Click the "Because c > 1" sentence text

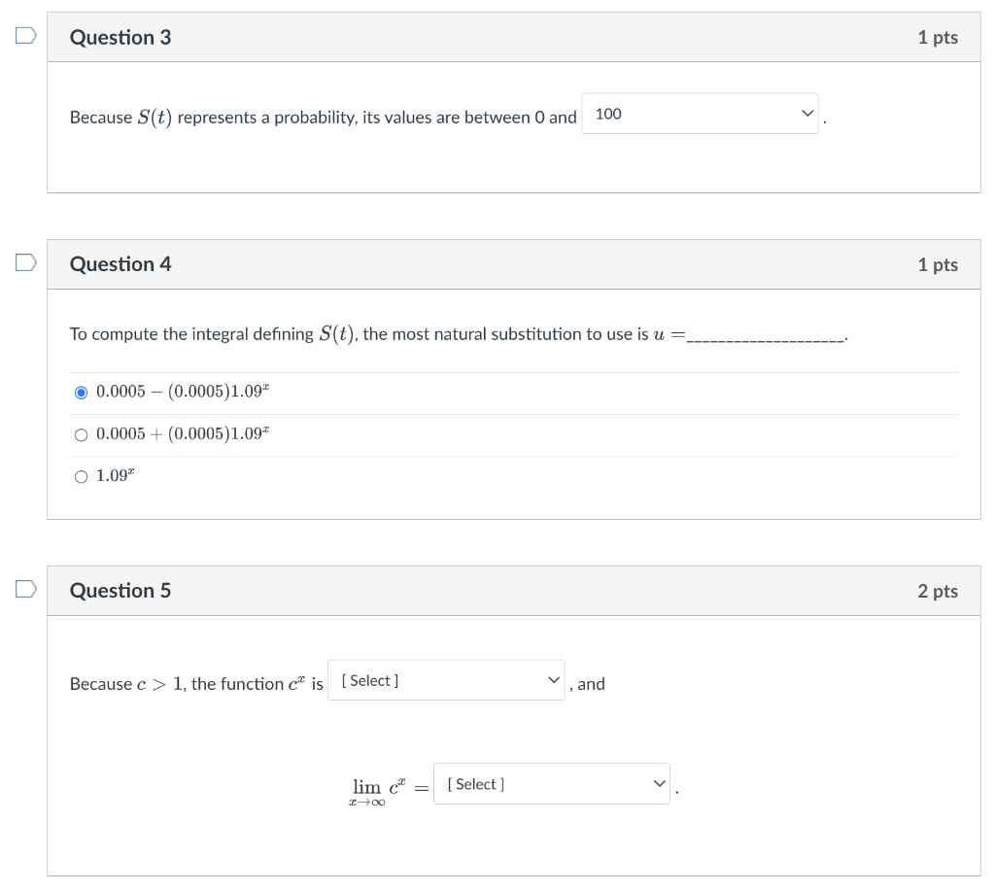coord(196,684)
